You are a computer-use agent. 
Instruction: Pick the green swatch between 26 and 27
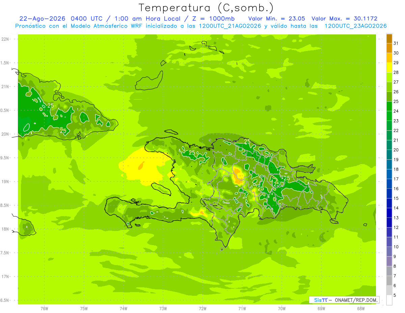coord(389,87)
